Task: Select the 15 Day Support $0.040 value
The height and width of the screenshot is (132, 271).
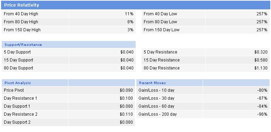Action: tap(127, 60)
